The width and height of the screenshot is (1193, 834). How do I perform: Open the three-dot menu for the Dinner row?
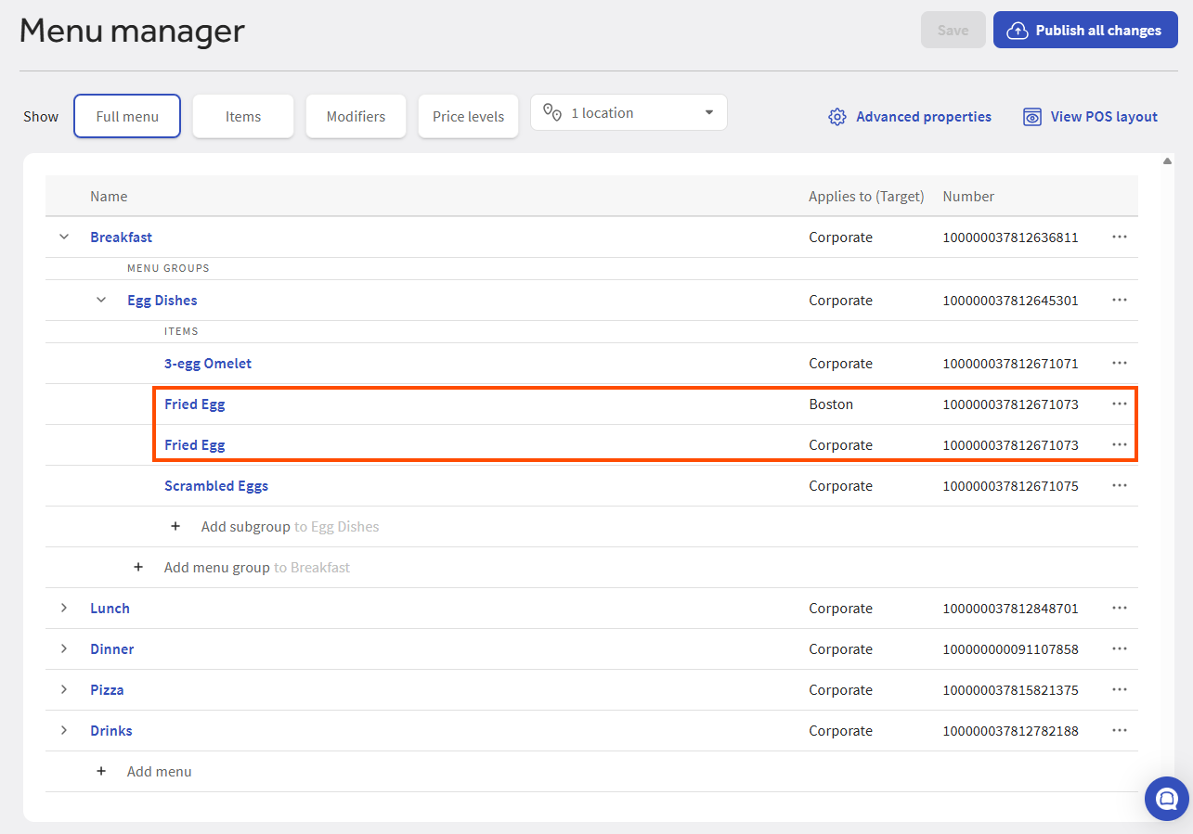pos(1119,649)
